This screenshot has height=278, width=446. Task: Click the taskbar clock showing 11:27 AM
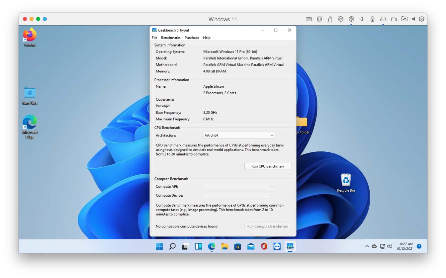(406, 246)
